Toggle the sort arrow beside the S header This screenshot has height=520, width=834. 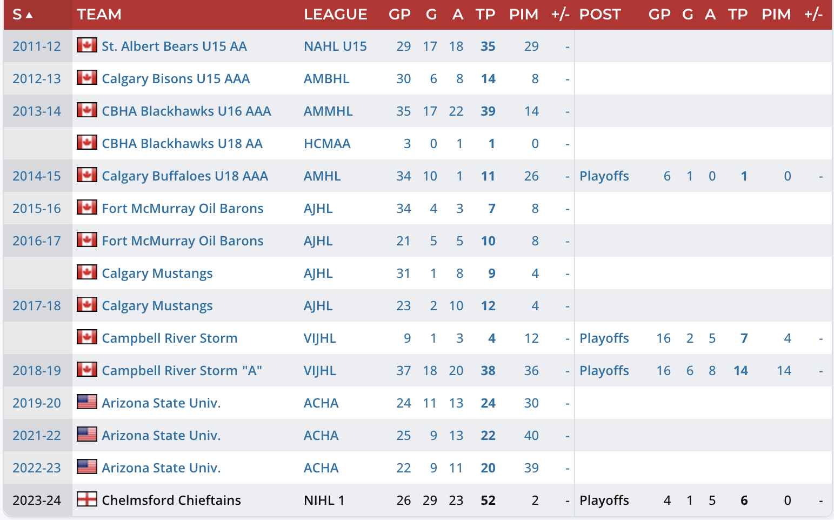29,15
